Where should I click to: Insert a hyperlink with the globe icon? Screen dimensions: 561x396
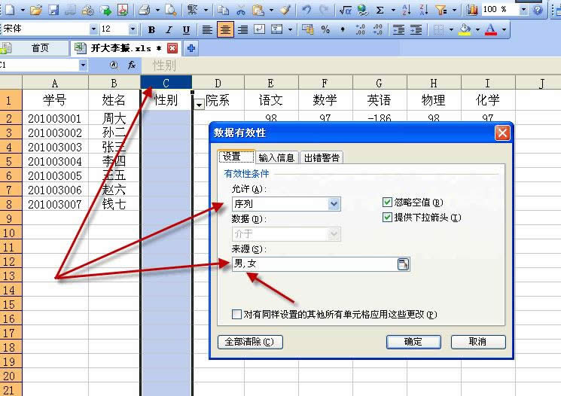(362, 10)
